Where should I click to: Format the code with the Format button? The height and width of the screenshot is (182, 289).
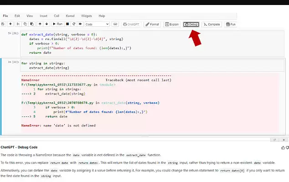point(152,24)
